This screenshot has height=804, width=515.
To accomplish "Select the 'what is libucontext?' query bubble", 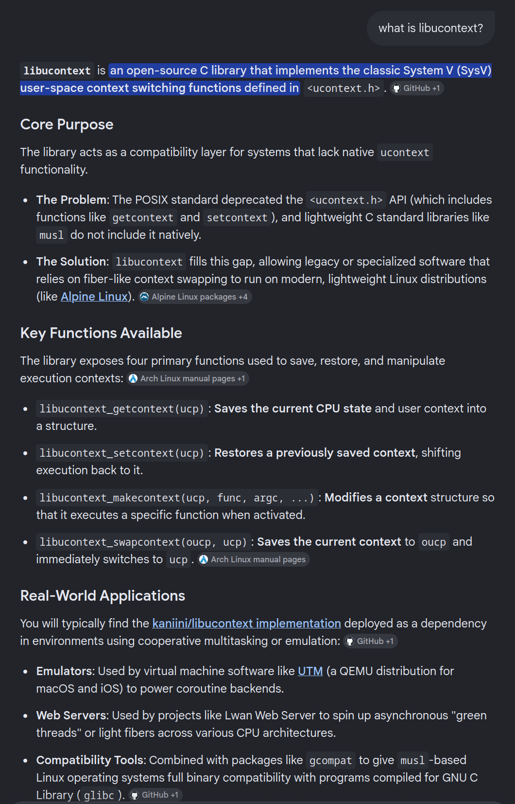I will [431, 28].
